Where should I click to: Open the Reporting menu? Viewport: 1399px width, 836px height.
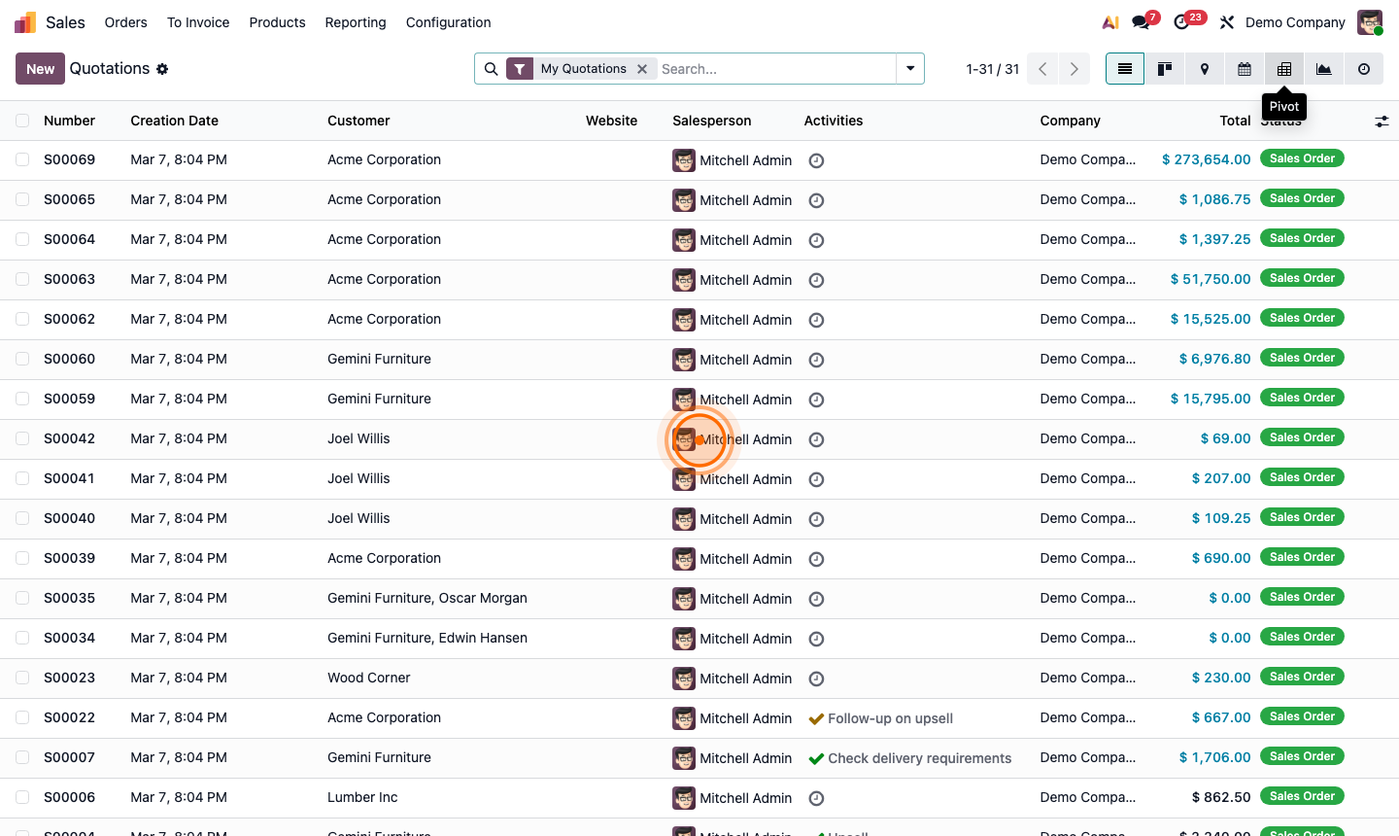coord(355,22)
